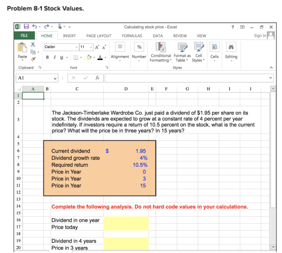Expand the Font Color dropdown arrow
282x253 pixels.
tap(105, 57)
